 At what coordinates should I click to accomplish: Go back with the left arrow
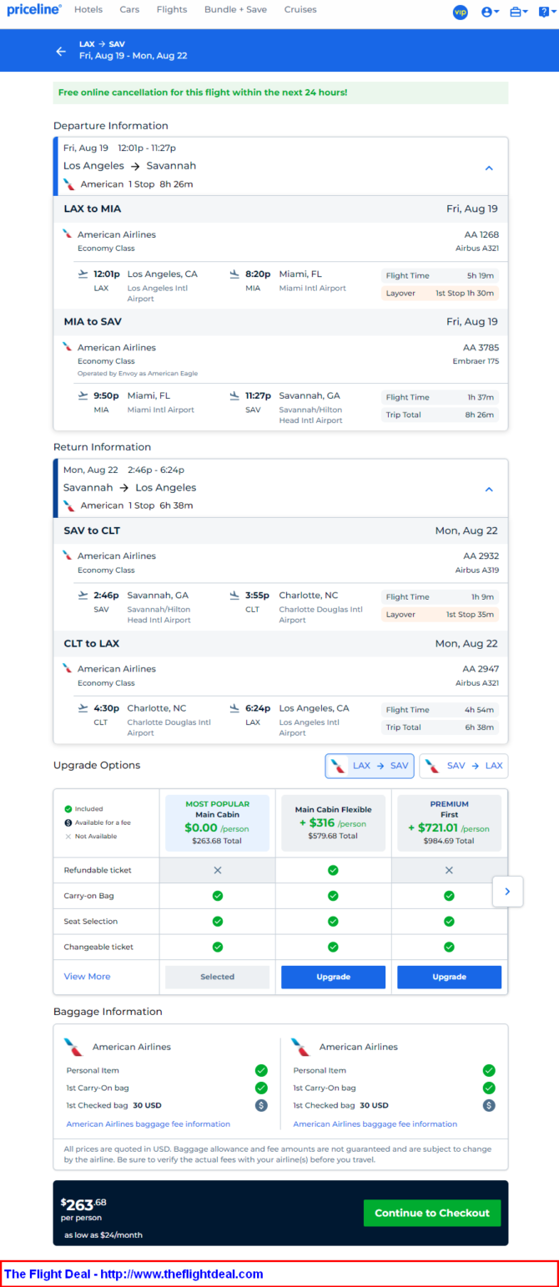click(61, 51)
